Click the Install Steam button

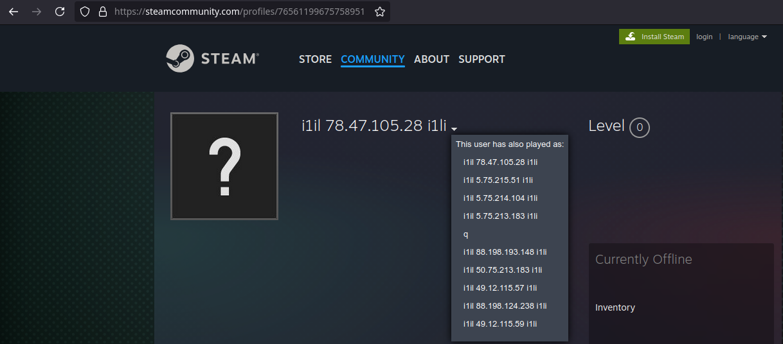click(654, 37)
